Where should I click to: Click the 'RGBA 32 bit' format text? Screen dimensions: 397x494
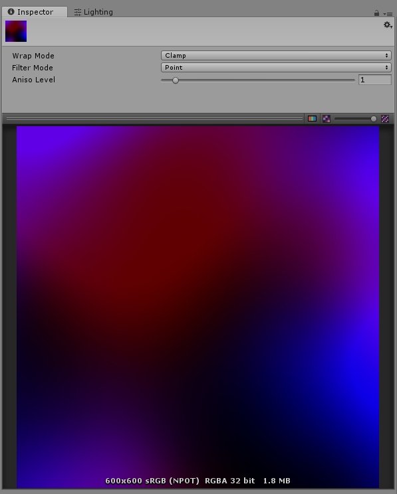point(229,481)
